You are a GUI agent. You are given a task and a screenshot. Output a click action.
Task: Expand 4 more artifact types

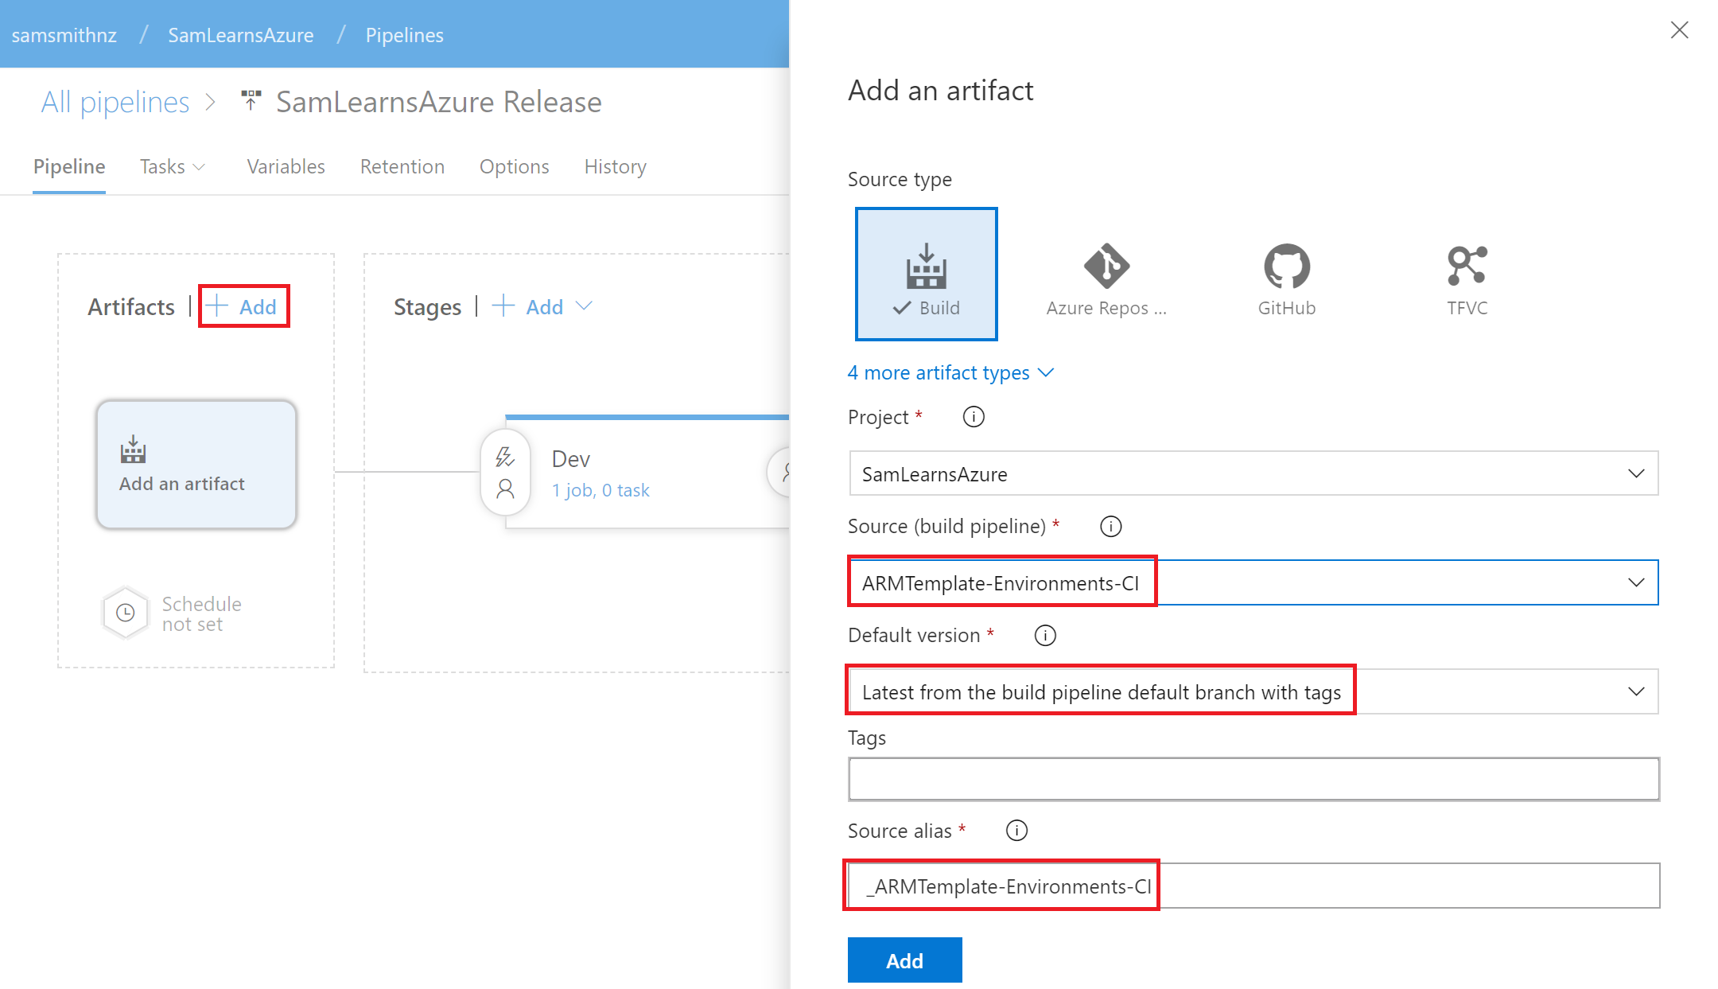point(950,373)
